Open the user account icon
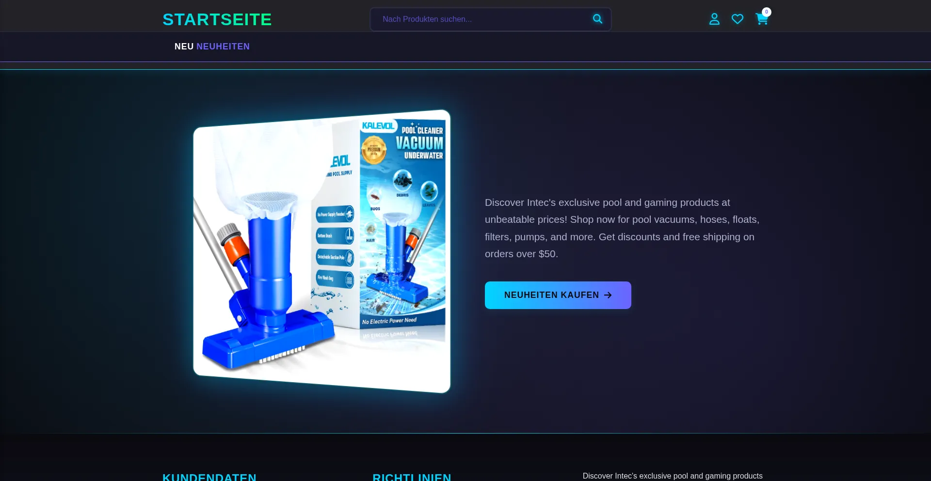This screenshot has height=481, width=931. (x=714, y=19)
